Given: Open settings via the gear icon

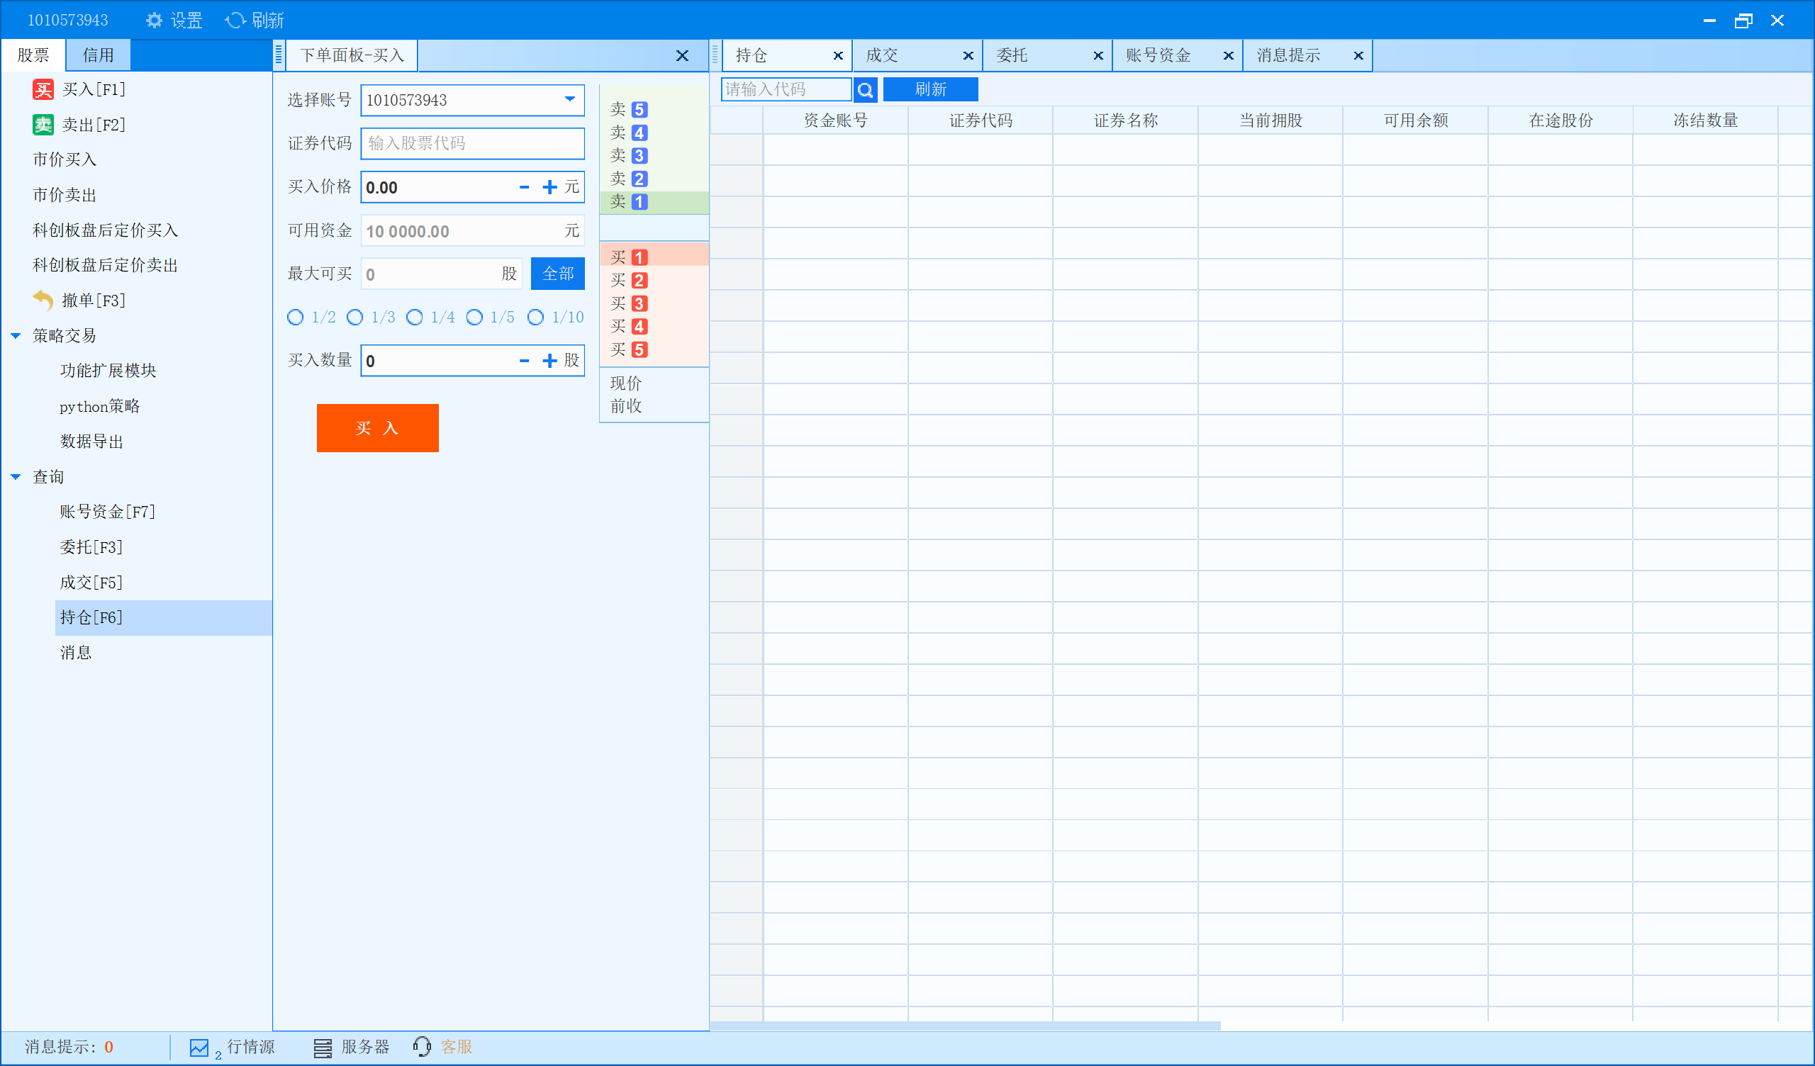Looking at the screenshot, I should click(153, 20).
